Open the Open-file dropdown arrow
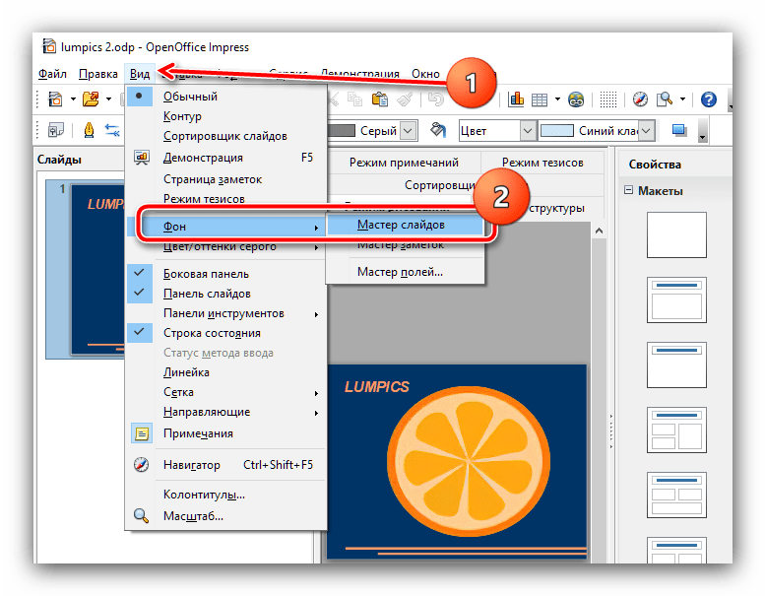Viewport: 765px width, 596px height. [x=108, y=99]
